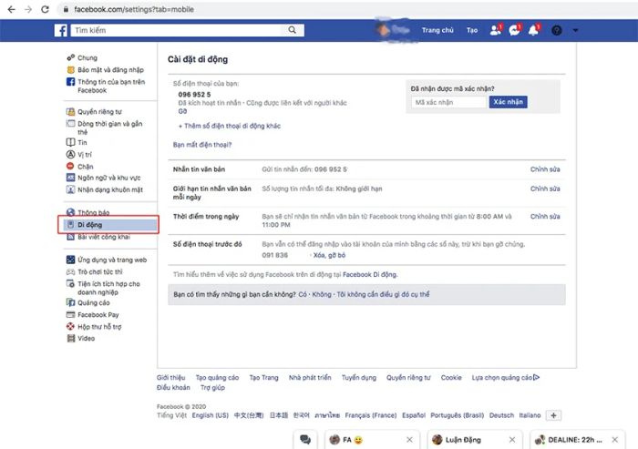The width and height of the screenshot is (638, 449).
Task: Close the FA chat tab
Action: coord(409,440)
